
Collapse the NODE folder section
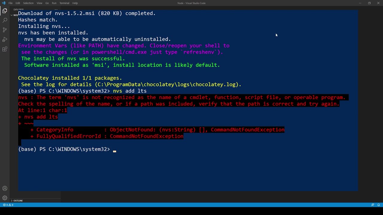click(14, 15)
